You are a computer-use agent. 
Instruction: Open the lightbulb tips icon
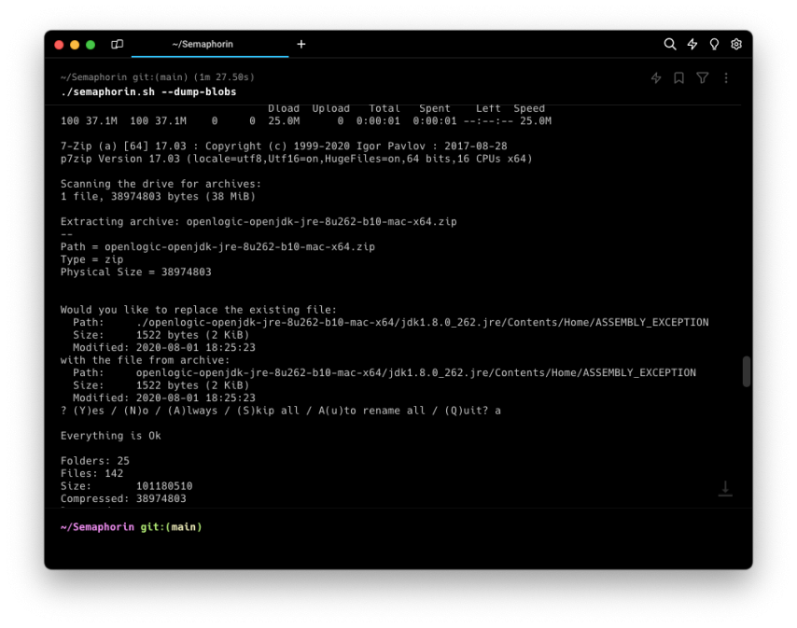[x=714, y=44]
